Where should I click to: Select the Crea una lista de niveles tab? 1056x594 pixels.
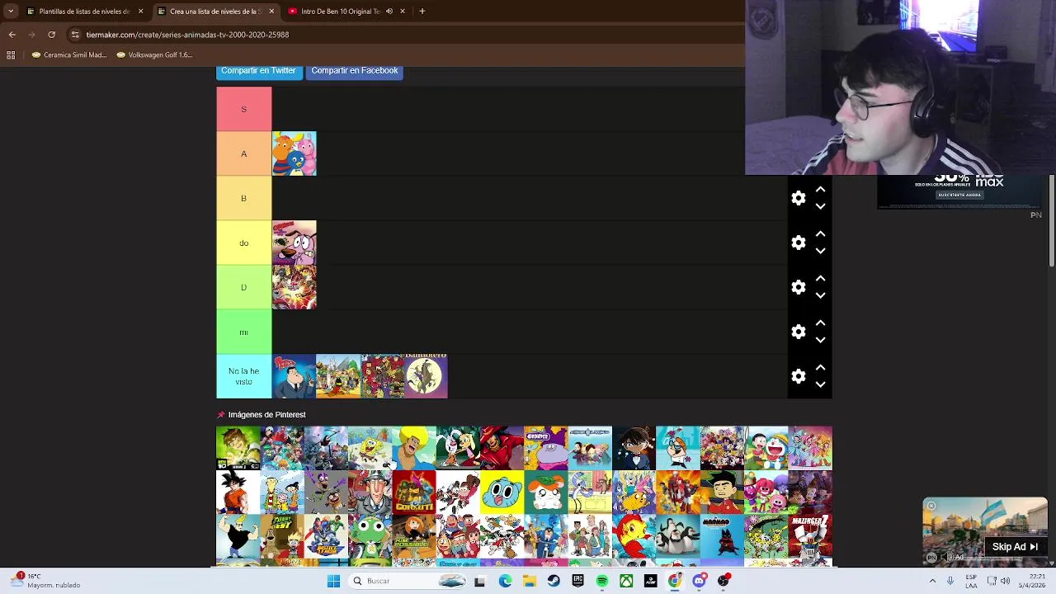(x=216, y=12)
